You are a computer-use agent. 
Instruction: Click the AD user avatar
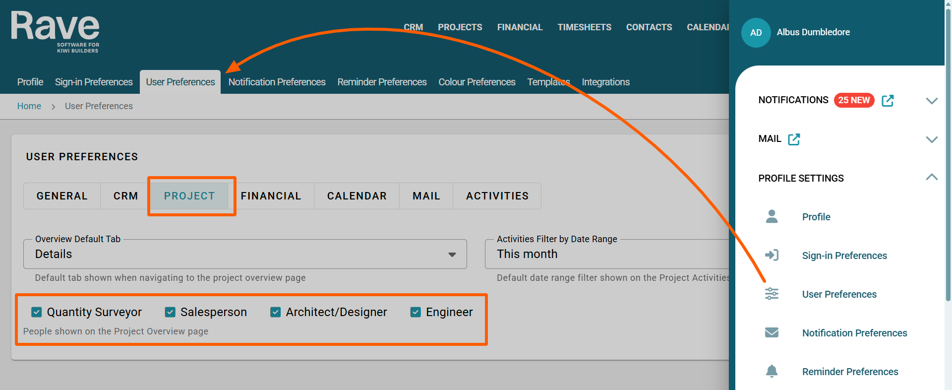pos(756,33)
